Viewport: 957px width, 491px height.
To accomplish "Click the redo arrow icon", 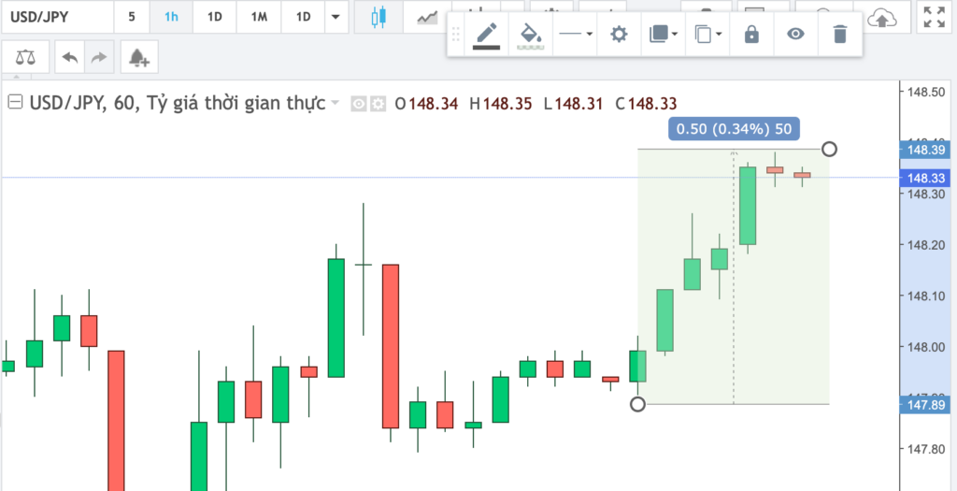I will [x=97, y=58].
